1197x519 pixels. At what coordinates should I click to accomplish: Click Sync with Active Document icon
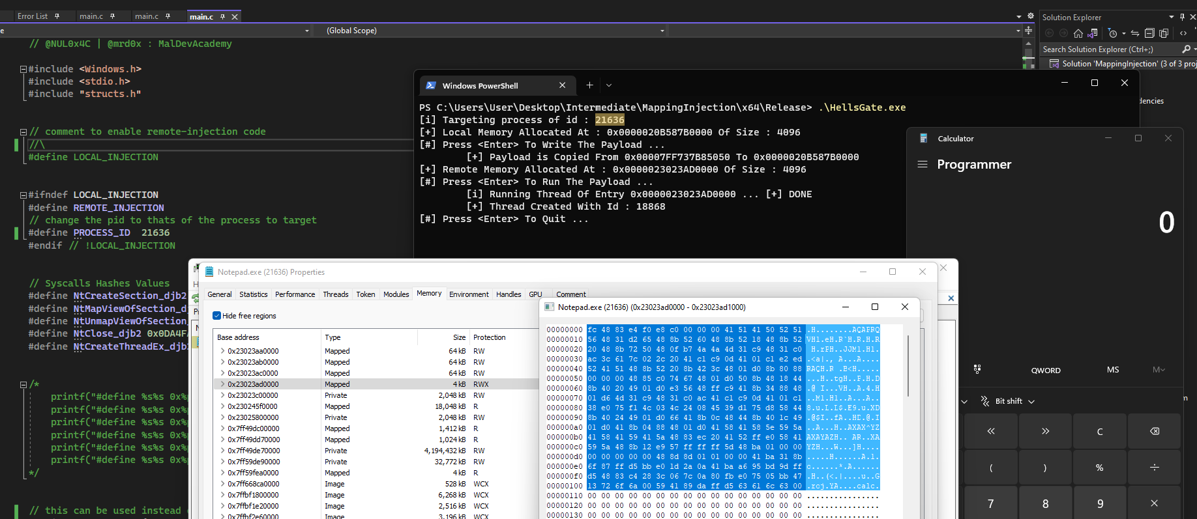pos(1135,33)
